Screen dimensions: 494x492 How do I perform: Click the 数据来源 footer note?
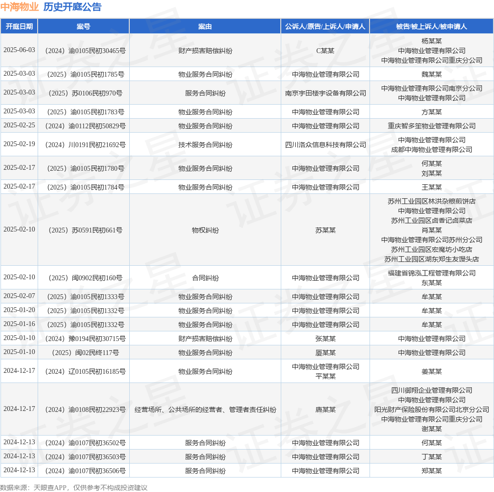click(74, 488)
